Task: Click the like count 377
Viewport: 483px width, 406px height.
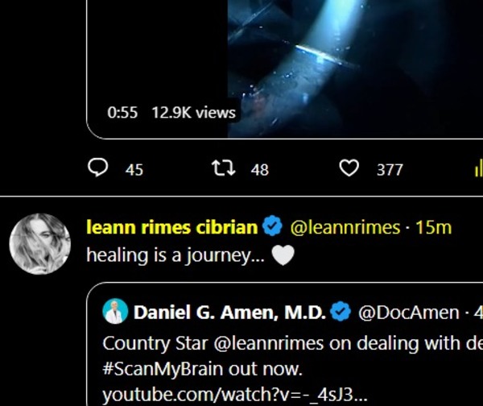Action: tap(390, 169)
